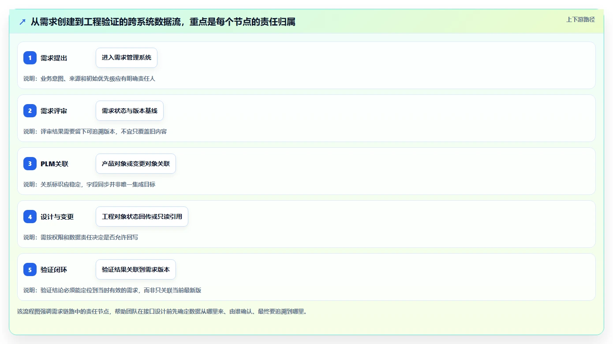The width and height of the screenshot is (613, 344).
Task: Click the 需求提出 step title
Action: (x=54, y=58)
